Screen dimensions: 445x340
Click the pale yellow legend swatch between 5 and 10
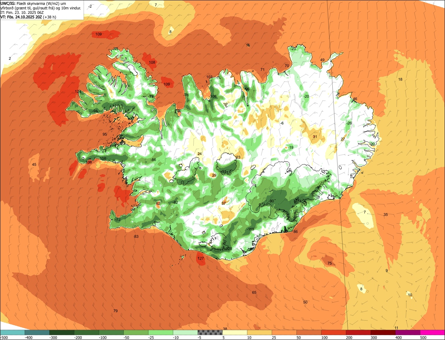tap(235, 332)
